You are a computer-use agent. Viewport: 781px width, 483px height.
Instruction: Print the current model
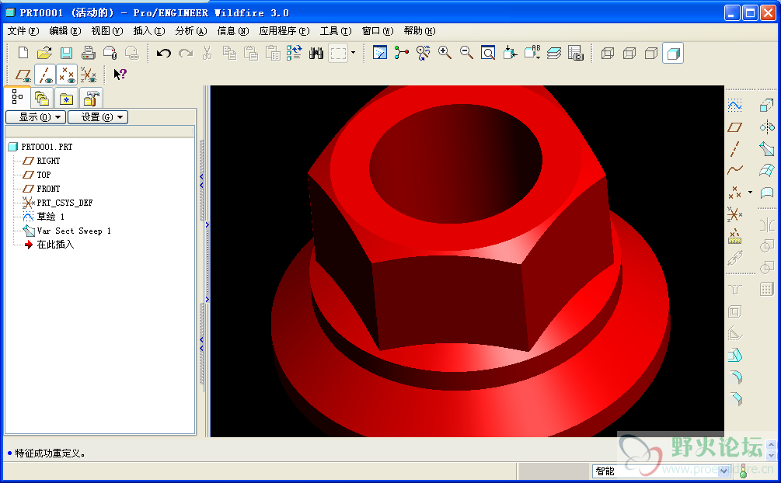click(x=88, y=53)
